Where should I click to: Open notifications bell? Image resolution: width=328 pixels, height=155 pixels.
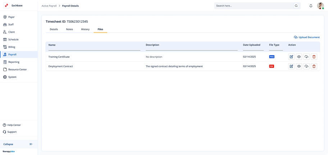tap(311, 6)
